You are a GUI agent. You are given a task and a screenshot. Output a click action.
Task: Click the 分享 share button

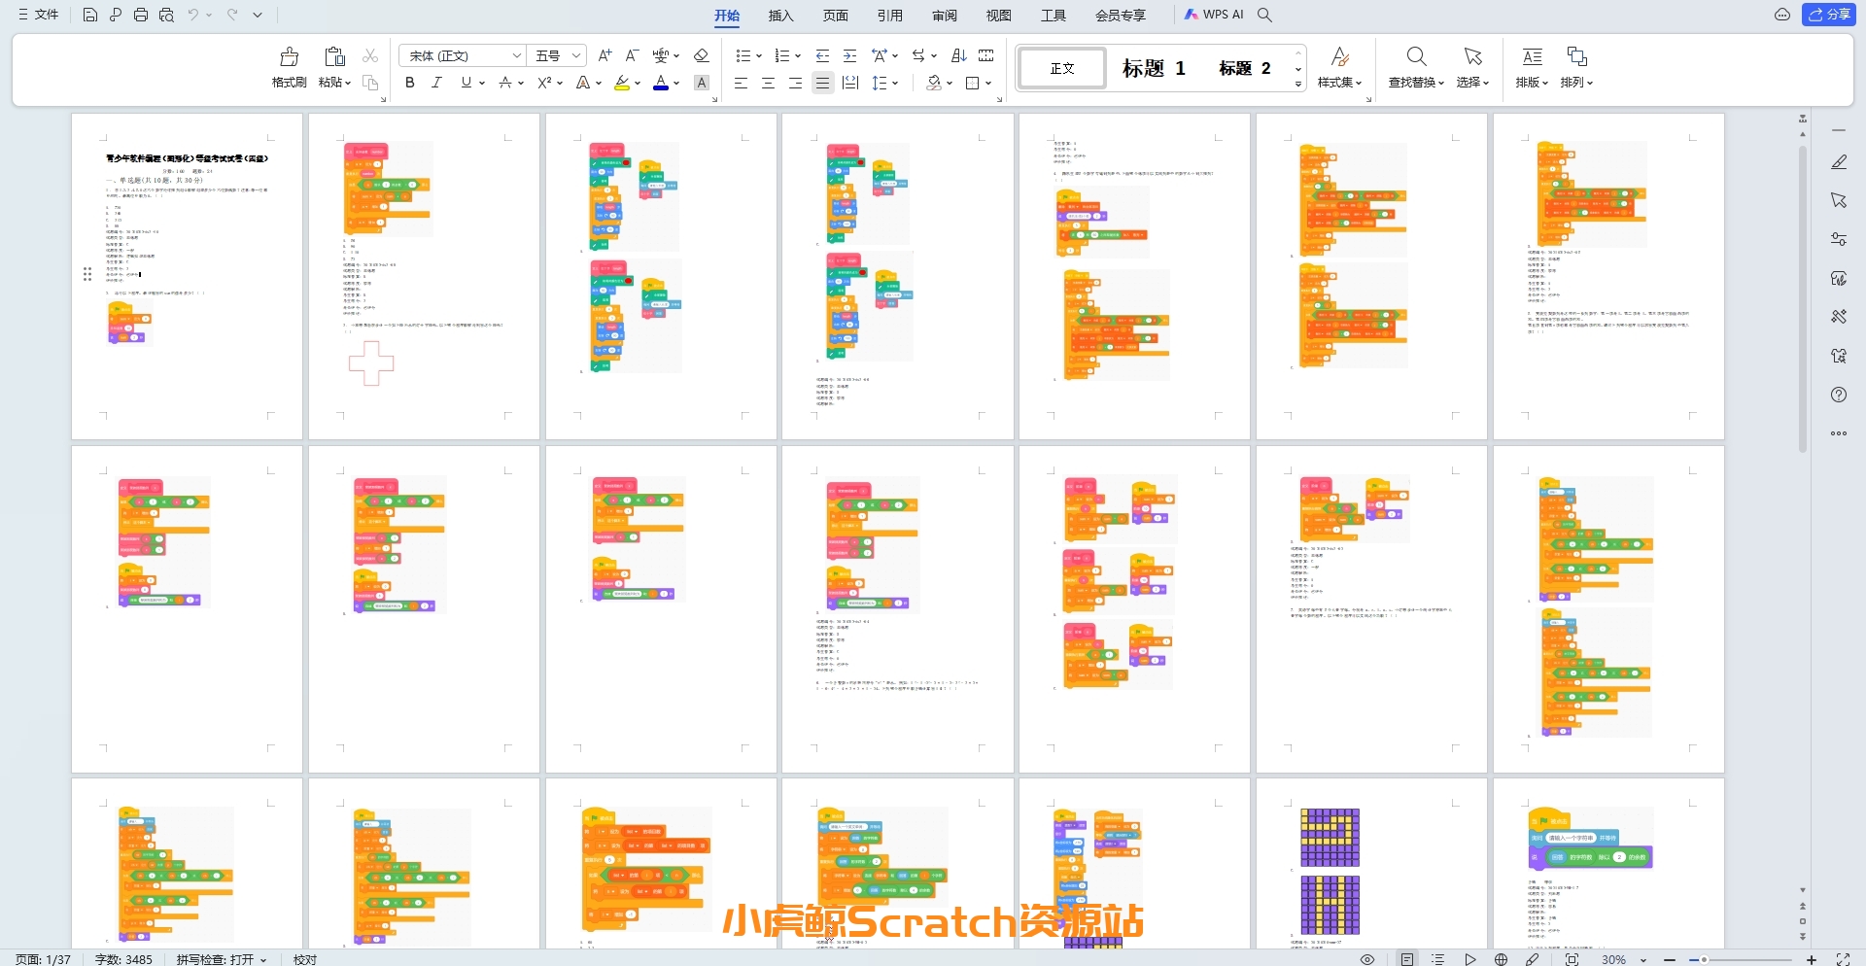(1829, 15)
